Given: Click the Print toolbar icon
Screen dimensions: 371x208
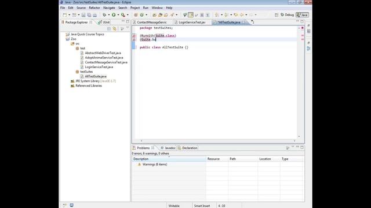Looking at the screenshot, I should [x=95, y=15].
